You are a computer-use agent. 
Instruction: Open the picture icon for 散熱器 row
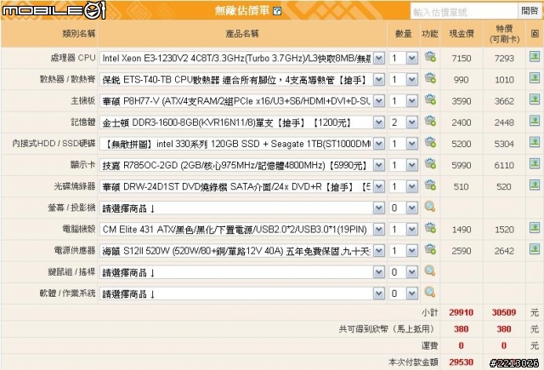pyautogui.click(x=535, y=77)
